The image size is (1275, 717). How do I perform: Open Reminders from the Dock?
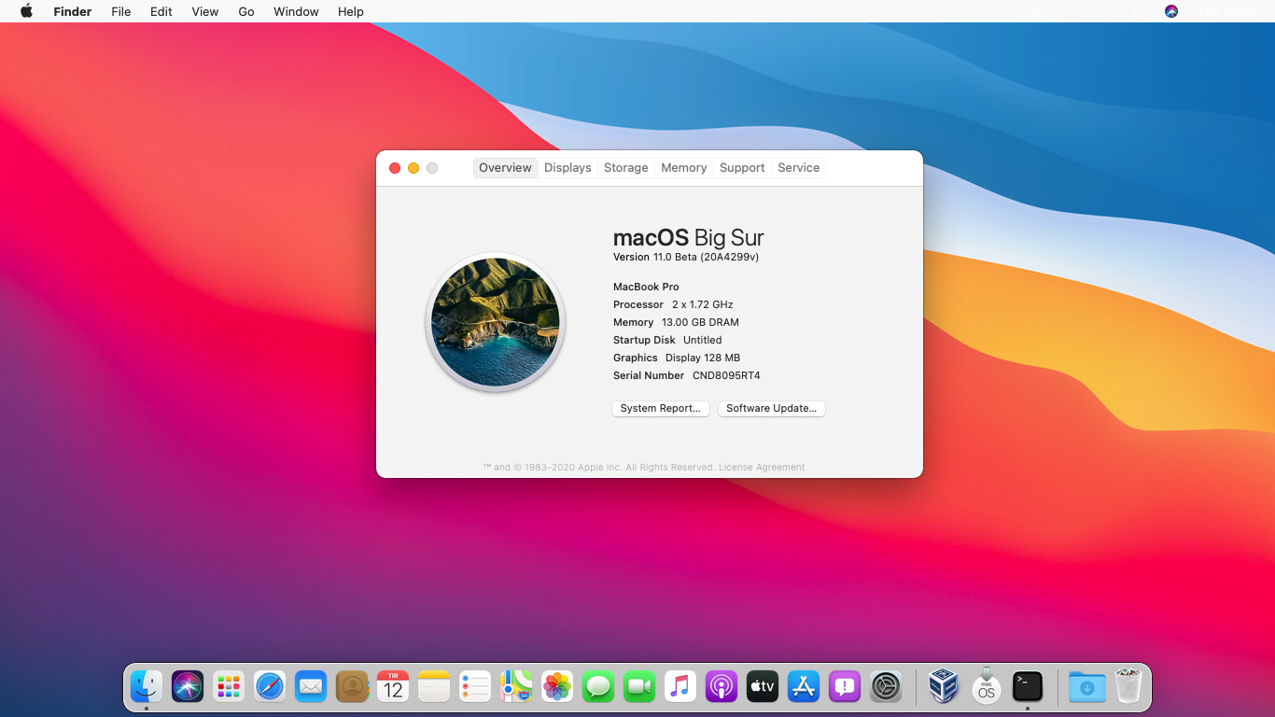click(475, 687)
